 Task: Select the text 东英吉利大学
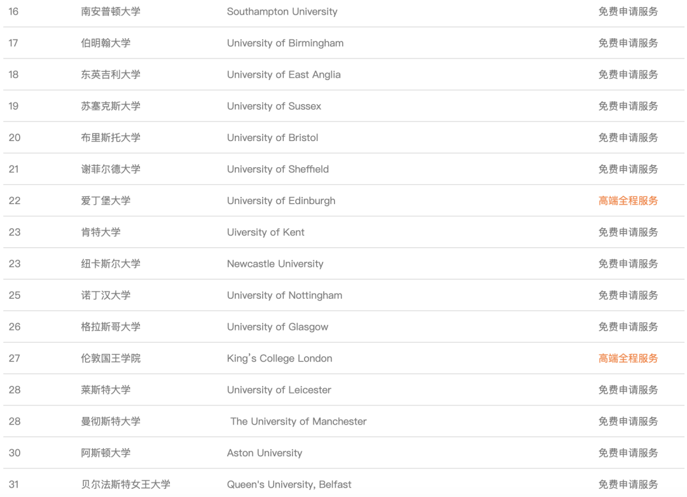tap(111, 74)
